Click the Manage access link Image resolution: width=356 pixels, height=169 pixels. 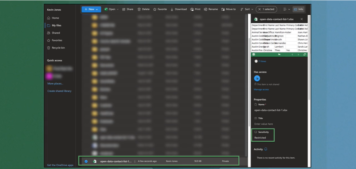(x=261, y=90)
